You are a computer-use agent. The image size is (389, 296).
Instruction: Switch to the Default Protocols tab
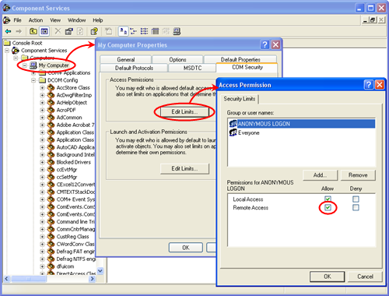[134, 68]
